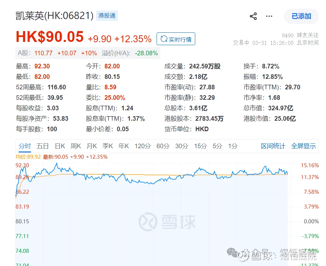The width and height of the screenshot is (326, 266).
Task: Click the 港股通 tag
Action: 107,16
